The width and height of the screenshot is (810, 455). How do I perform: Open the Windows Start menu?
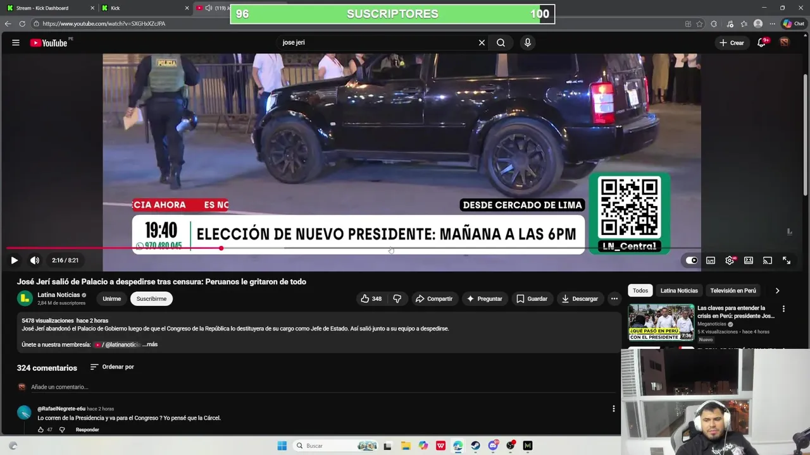(x=282, y=446)
